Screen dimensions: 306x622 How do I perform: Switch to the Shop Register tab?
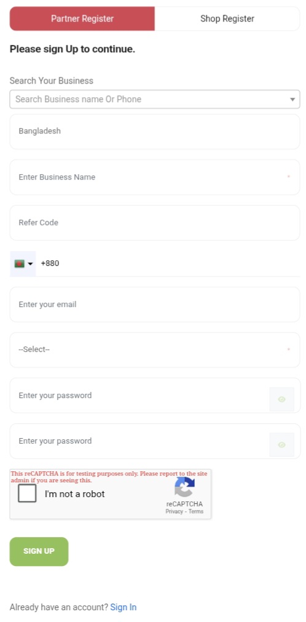[227, 18]
